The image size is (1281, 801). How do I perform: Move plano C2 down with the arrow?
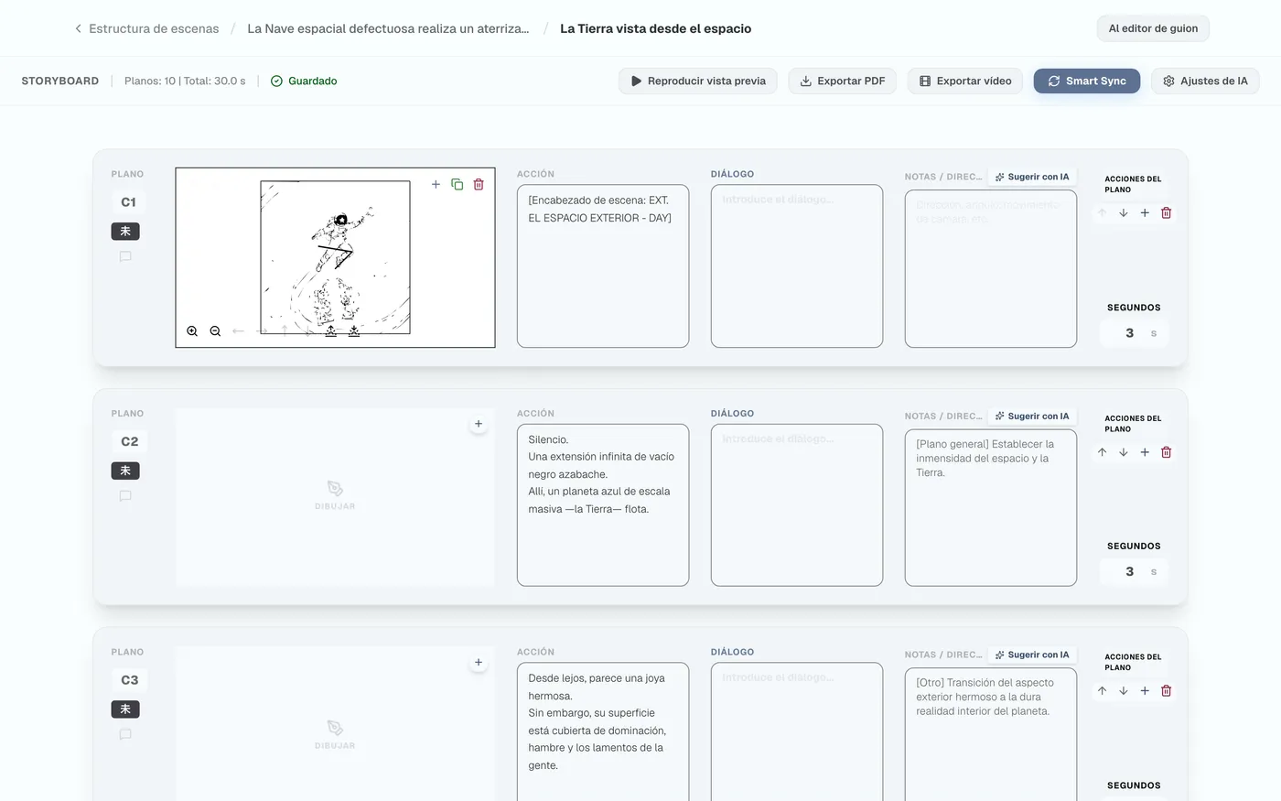click(x=1123, y=452)
